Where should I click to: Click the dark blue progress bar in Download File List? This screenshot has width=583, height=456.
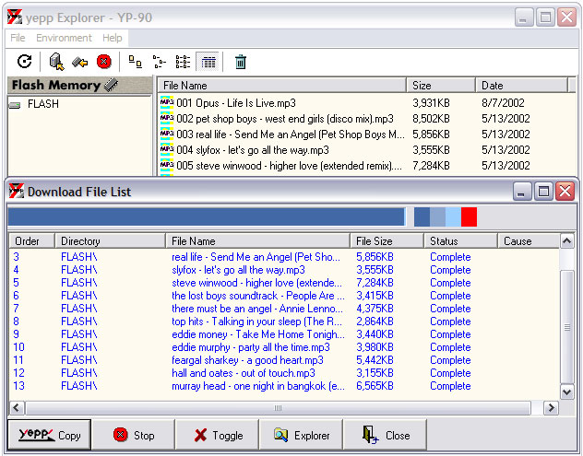[x=207, y=216]
